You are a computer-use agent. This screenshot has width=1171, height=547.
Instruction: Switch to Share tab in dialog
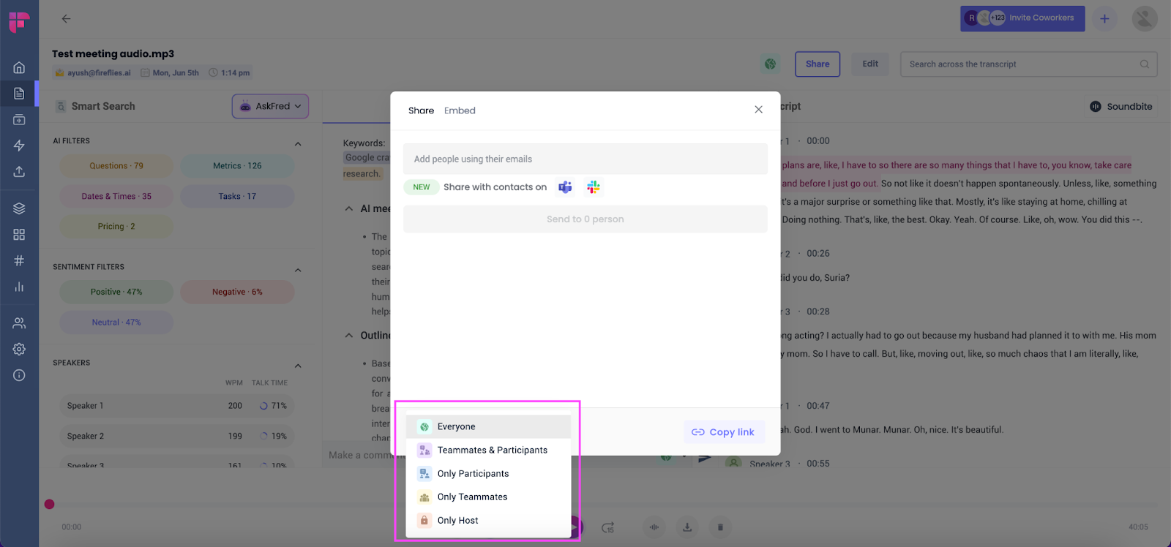(421, 110)
